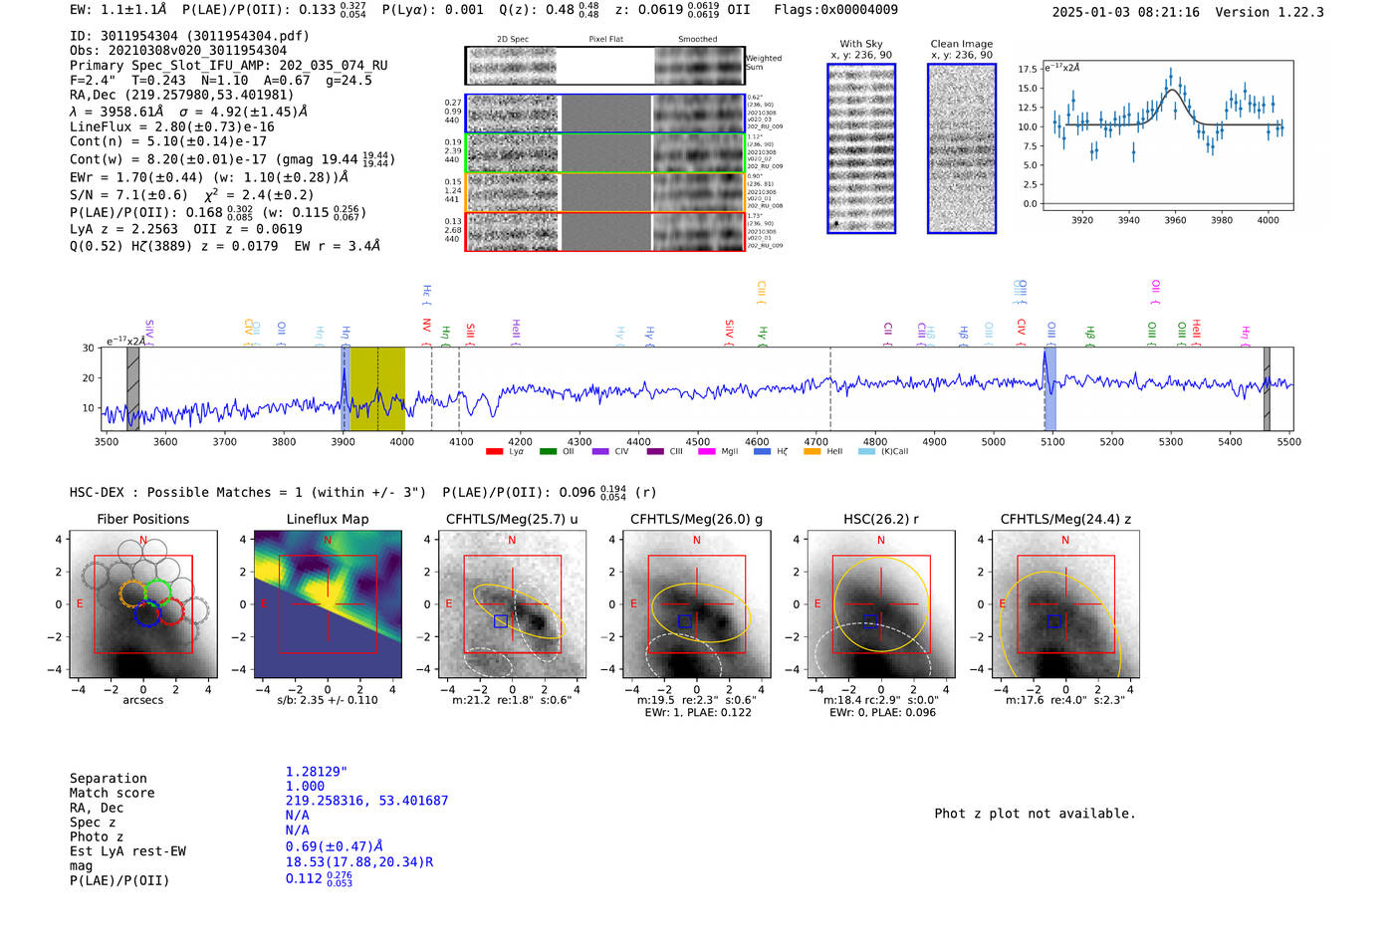Screen dimensions: 1394x949
Task: Click the red Lyα legend swatch
Action: [494, 452]
